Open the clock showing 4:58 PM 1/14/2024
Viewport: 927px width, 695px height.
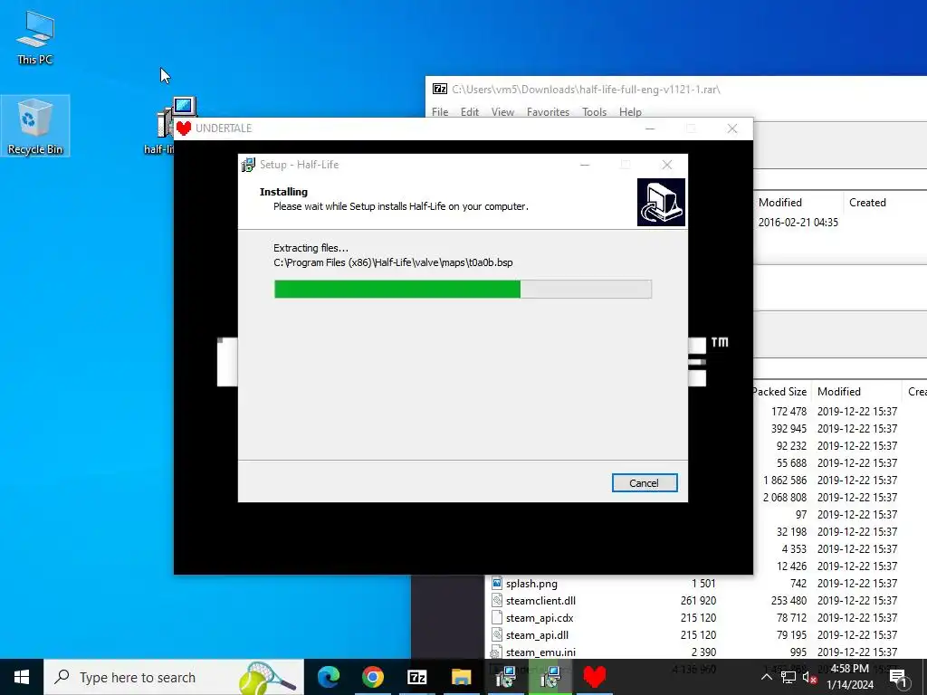[x=849, y=677]
